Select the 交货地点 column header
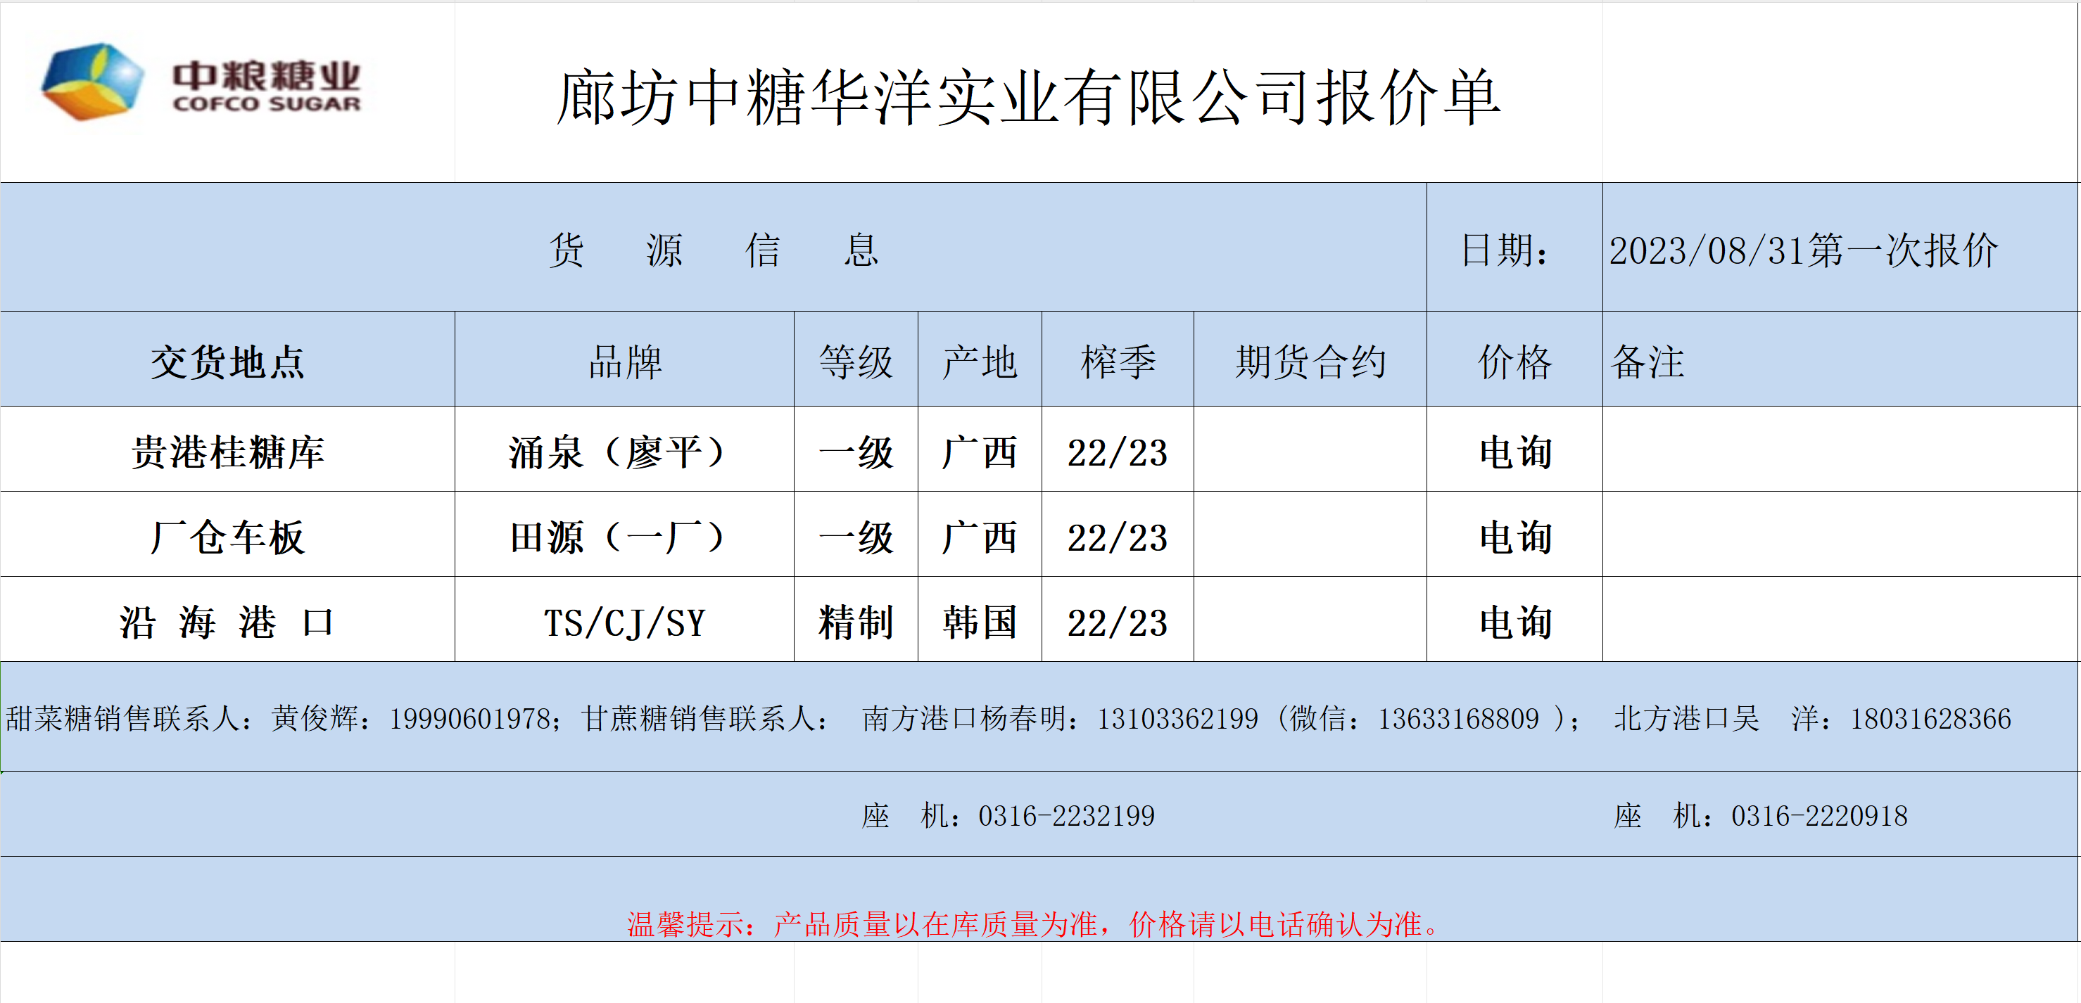Viewport: 2081px width, 1003px height. pos(227,361)
